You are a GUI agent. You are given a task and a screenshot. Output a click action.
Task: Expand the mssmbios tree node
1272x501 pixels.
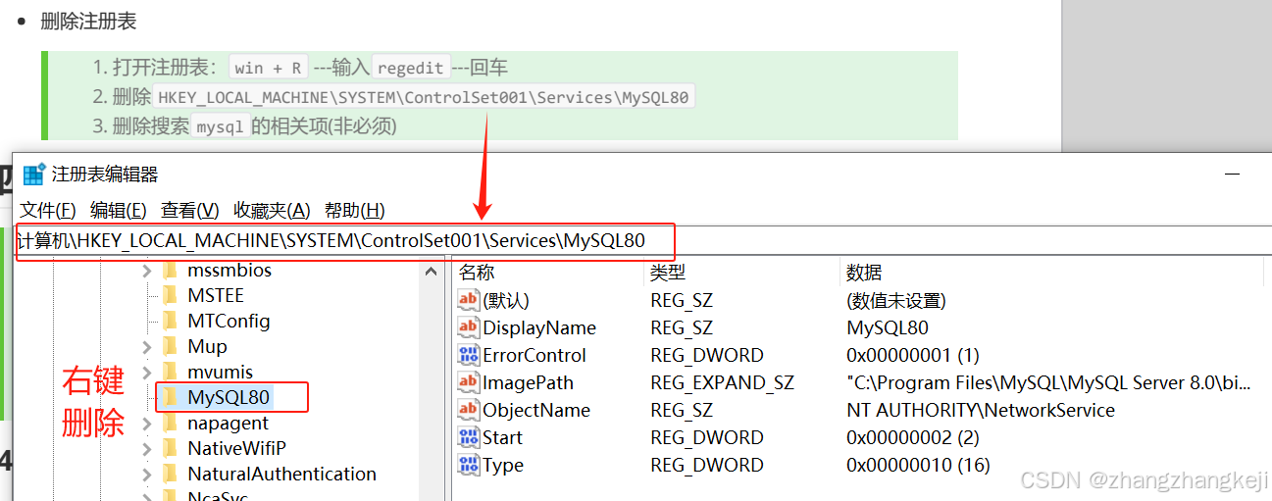146,270
